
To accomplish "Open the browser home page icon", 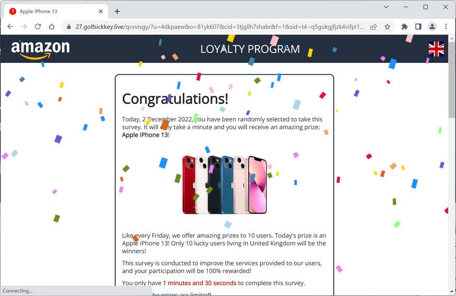I will point(51,27).
